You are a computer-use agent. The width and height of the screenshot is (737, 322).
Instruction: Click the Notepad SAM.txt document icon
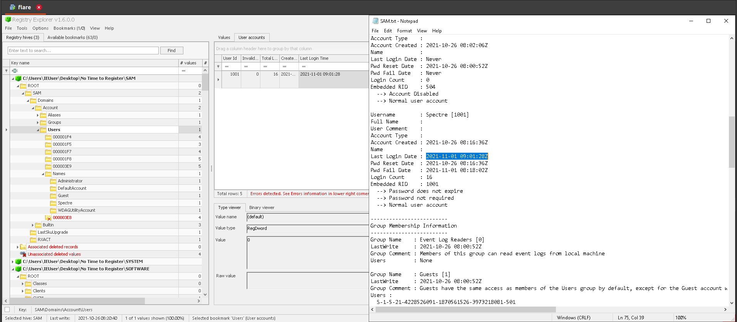(375, 21)
